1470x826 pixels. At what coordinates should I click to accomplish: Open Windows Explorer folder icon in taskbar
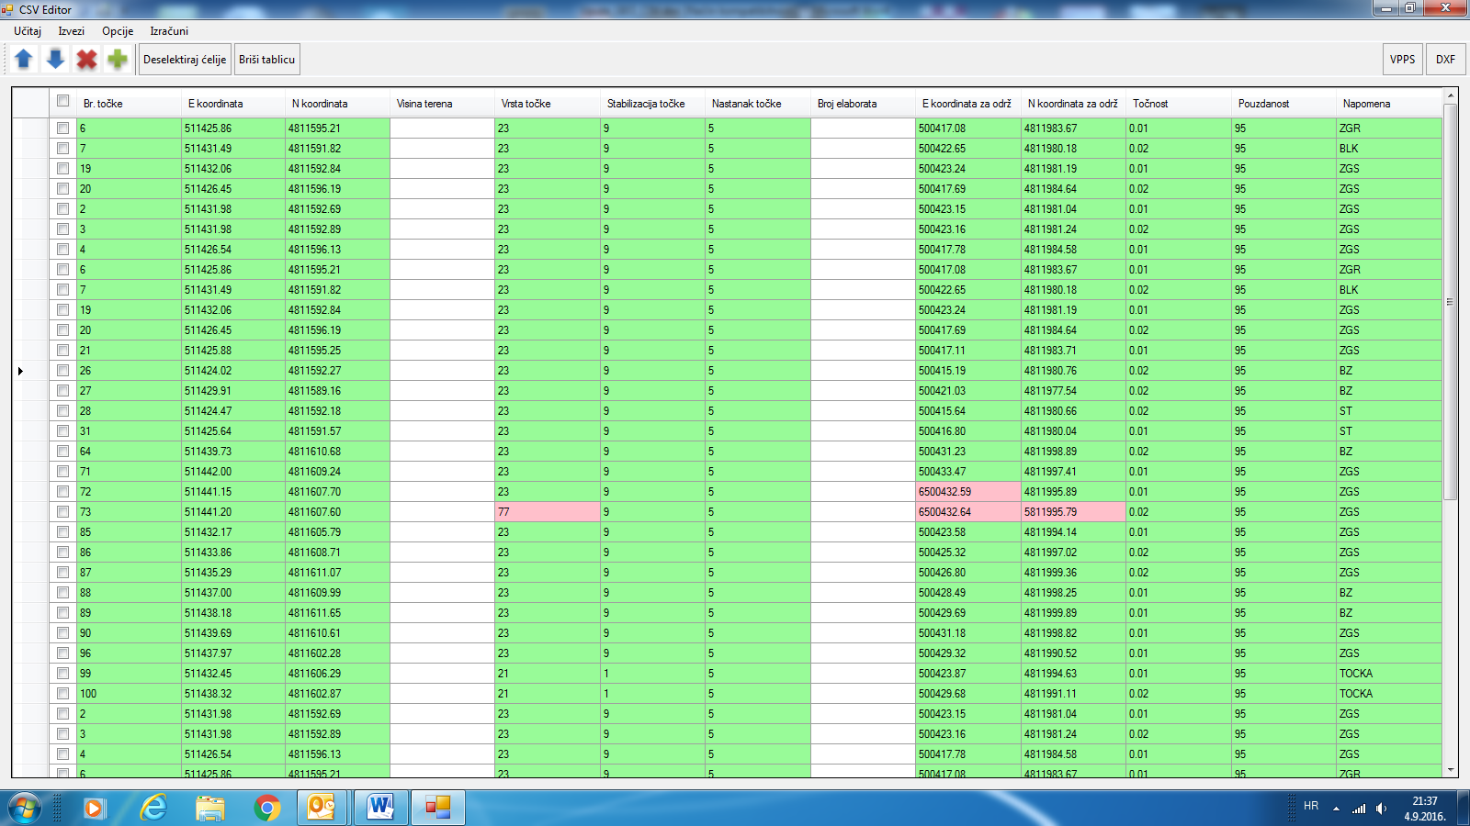point(210,808)
